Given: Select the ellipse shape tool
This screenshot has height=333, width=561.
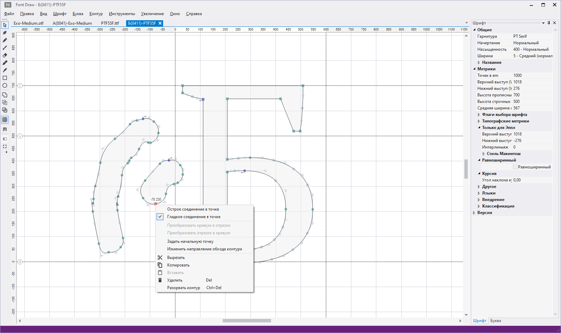Looking at the screenshot, I should pyautogui.click(x=5, y=85).
